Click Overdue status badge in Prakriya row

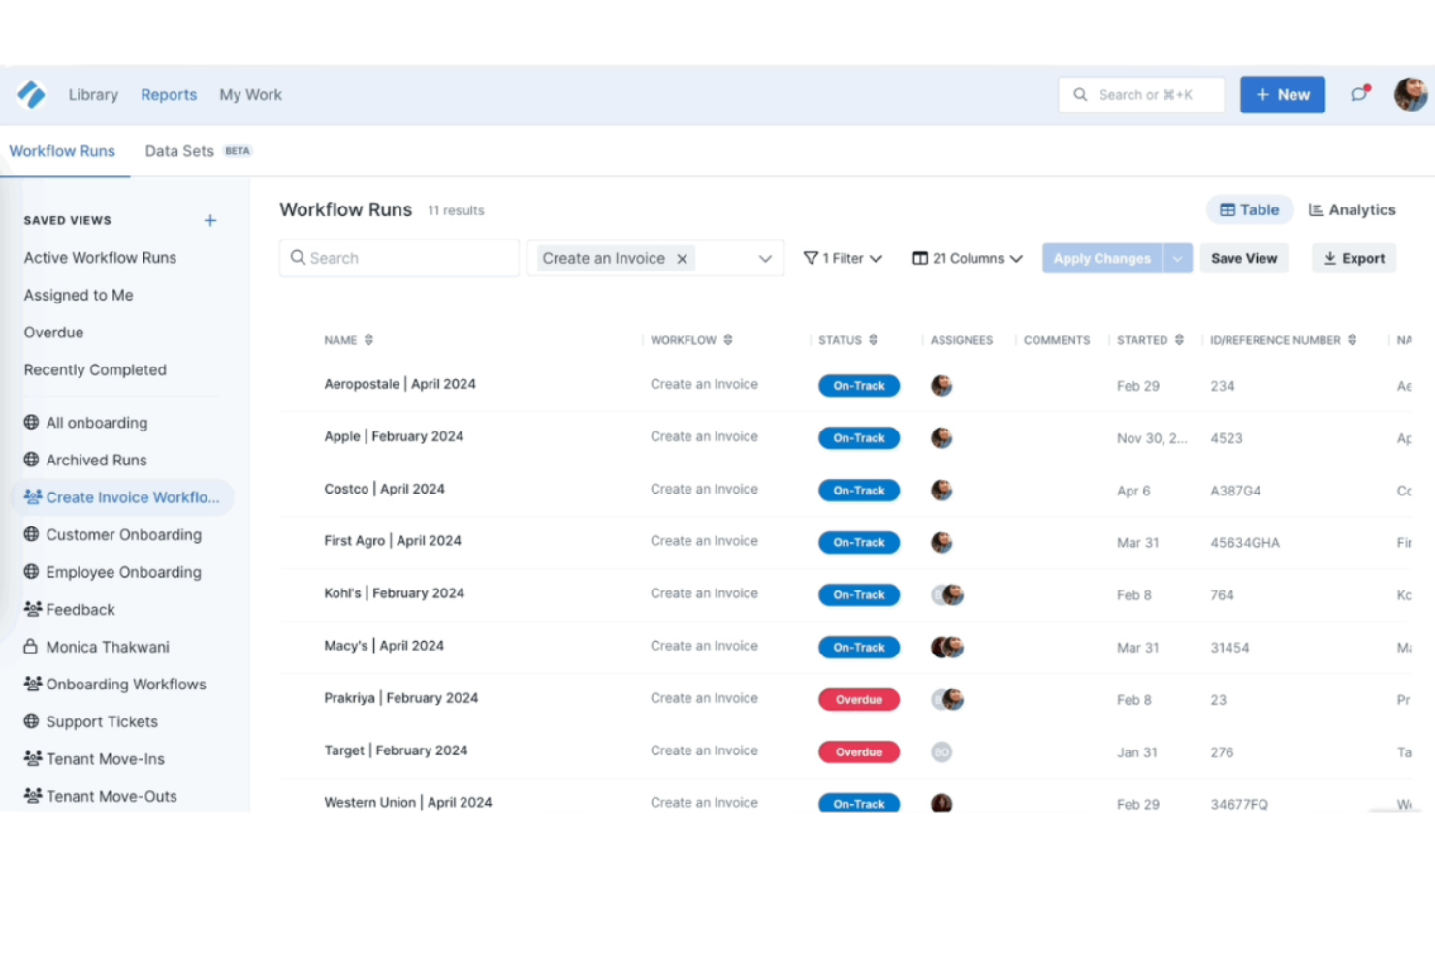(x=859, y=700)
